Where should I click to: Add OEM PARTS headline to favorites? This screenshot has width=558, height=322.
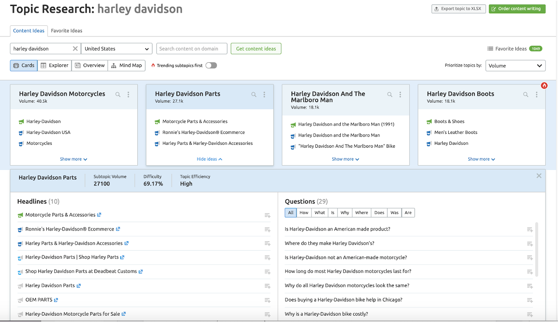tap(267, 300)
